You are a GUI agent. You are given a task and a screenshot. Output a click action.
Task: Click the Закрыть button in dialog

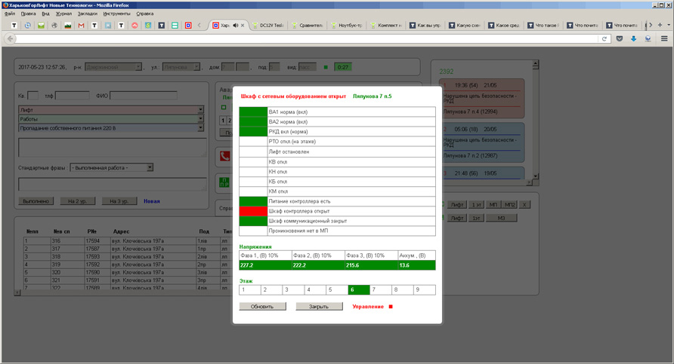pos(319,307)
